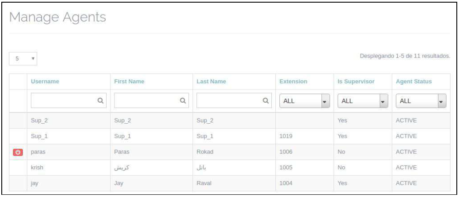Expand the Agent Status filter dropdown
The width and height of the screenshot is (459, 197).
click(x=421, y=101)
